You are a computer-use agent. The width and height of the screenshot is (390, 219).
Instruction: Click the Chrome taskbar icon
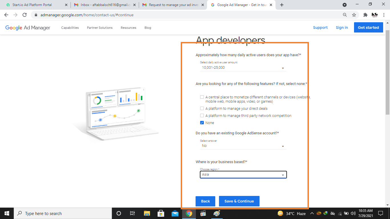tap(189, 213)
